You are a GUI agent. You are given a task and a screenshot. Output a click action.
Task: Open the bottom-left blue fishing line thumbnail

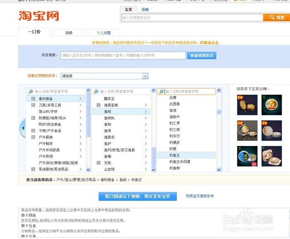point(247,156)
